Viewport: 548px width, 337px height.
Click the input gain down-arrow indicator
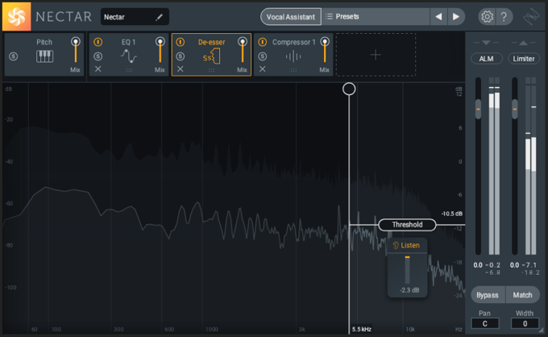click(486, 43)
